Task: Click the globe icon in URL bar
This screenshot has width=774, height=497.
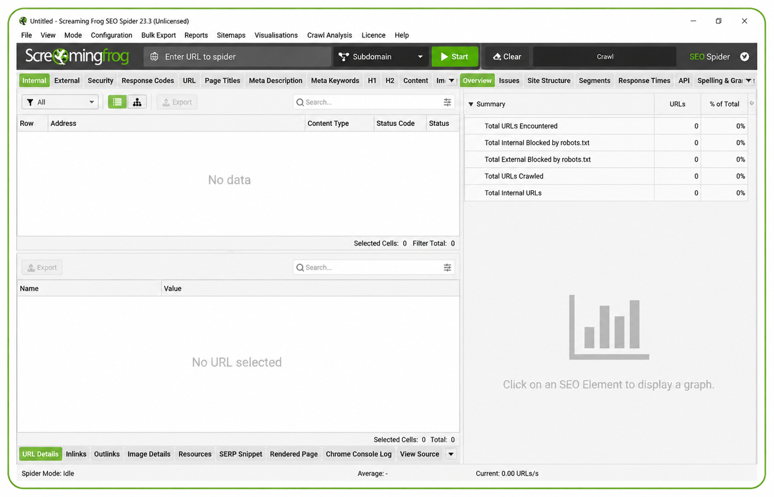Action: 154,56
